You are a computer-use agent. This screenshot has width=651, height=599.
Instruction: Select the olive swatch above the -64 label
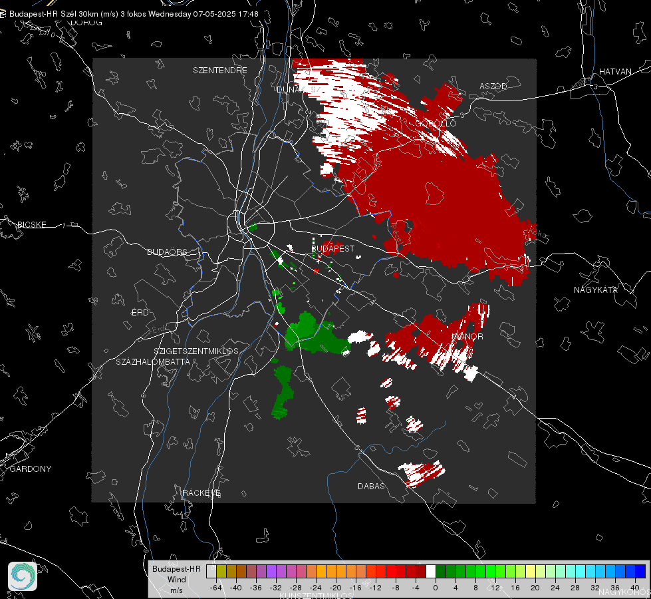(221, 572)
